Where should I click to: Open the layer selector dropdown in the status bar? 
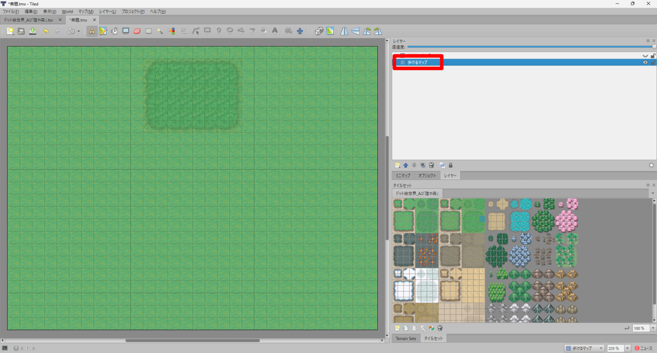coord(601,348)
